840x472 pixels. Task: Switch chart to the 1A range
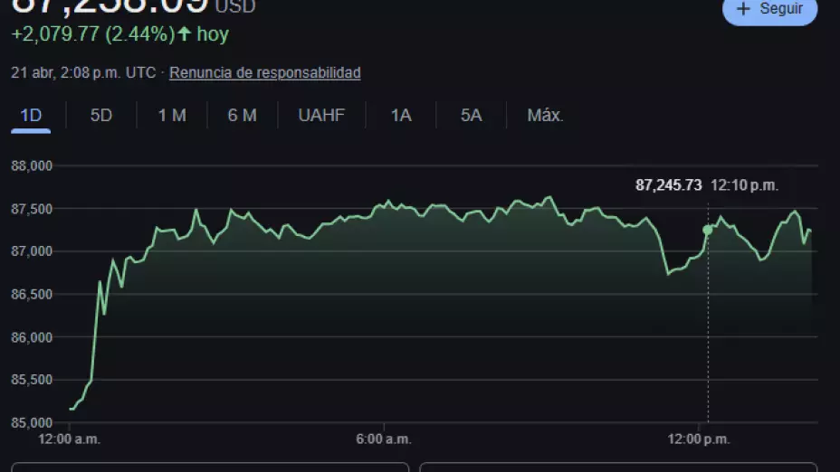401,116
